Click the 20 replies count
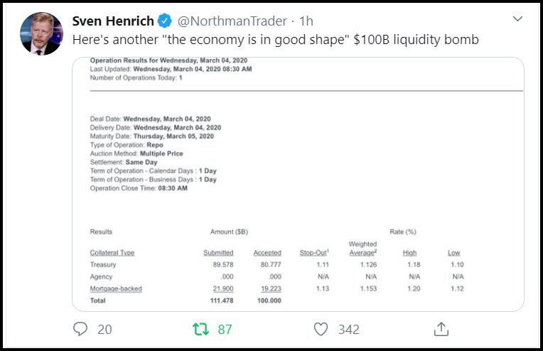This screenshot has width=543, height=351. 104,329
